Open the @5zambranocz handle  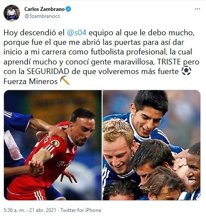(x=42, y=16)
